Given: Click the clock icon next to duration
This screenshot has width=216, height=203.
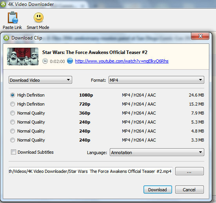Looking at the screenshot, I should (45, 61).
